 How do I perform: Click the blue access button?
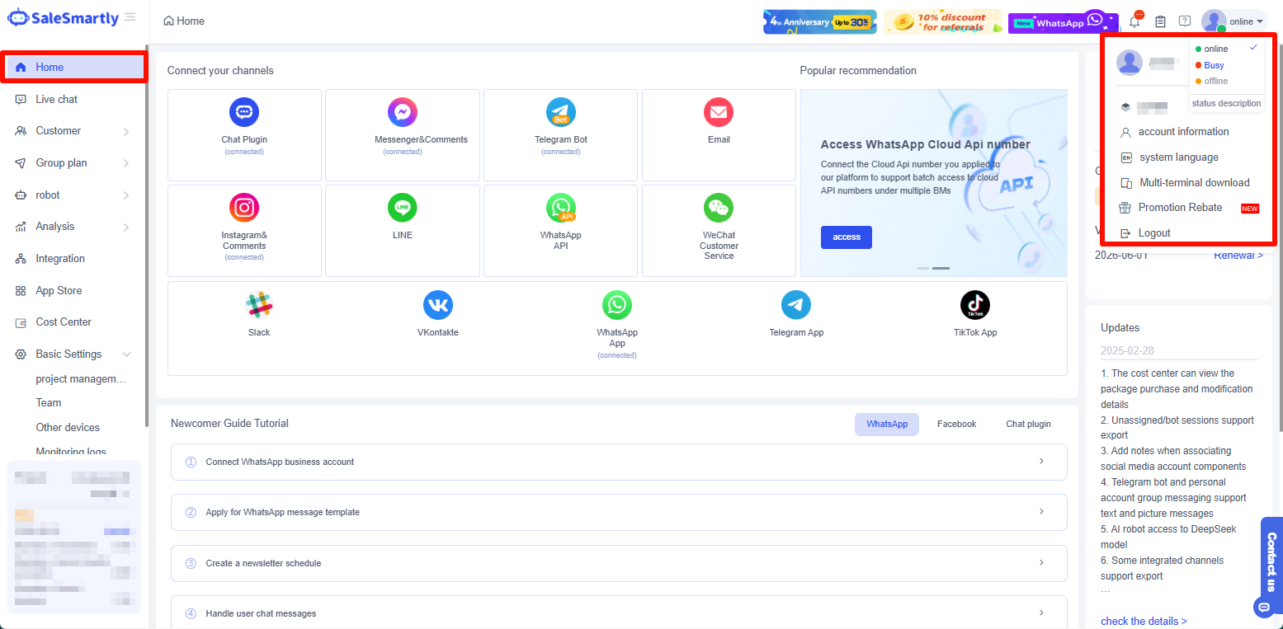point(847,237)
